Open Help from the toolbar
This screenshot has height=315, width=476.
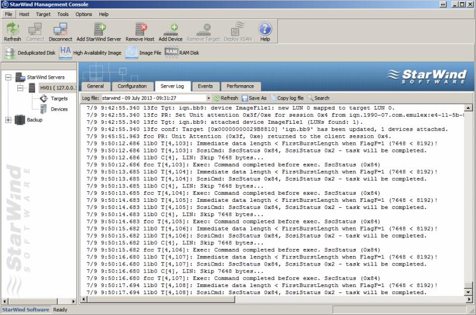(x=265, y=32)
